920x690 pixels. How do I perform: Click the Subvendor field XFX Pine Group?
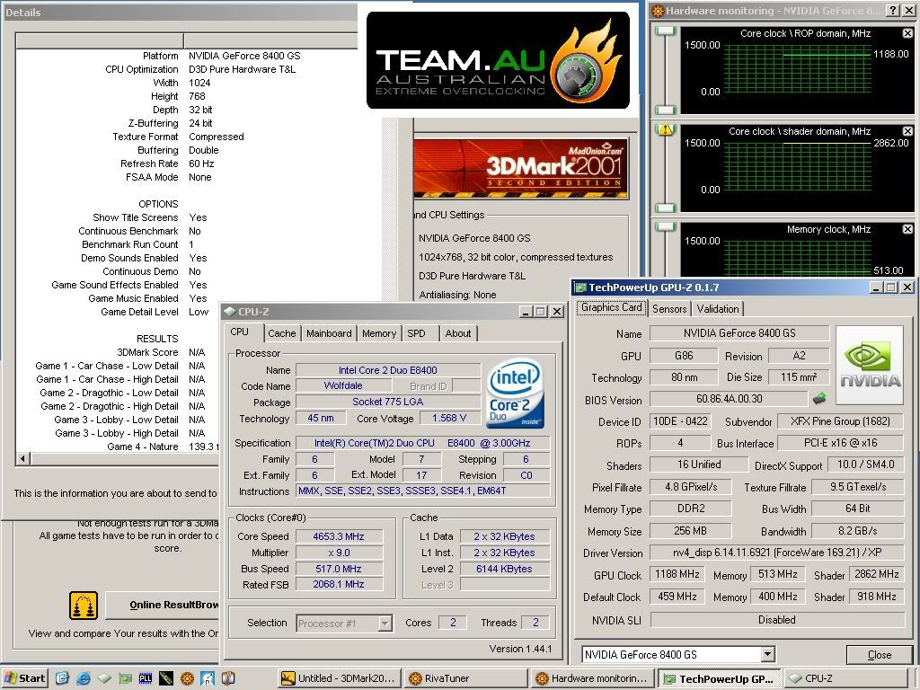point(840,421)
